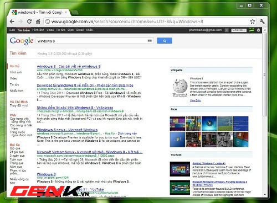The image size is (277, 203).
Task: Open Chrome wrench menu
Action: [262, 22]
